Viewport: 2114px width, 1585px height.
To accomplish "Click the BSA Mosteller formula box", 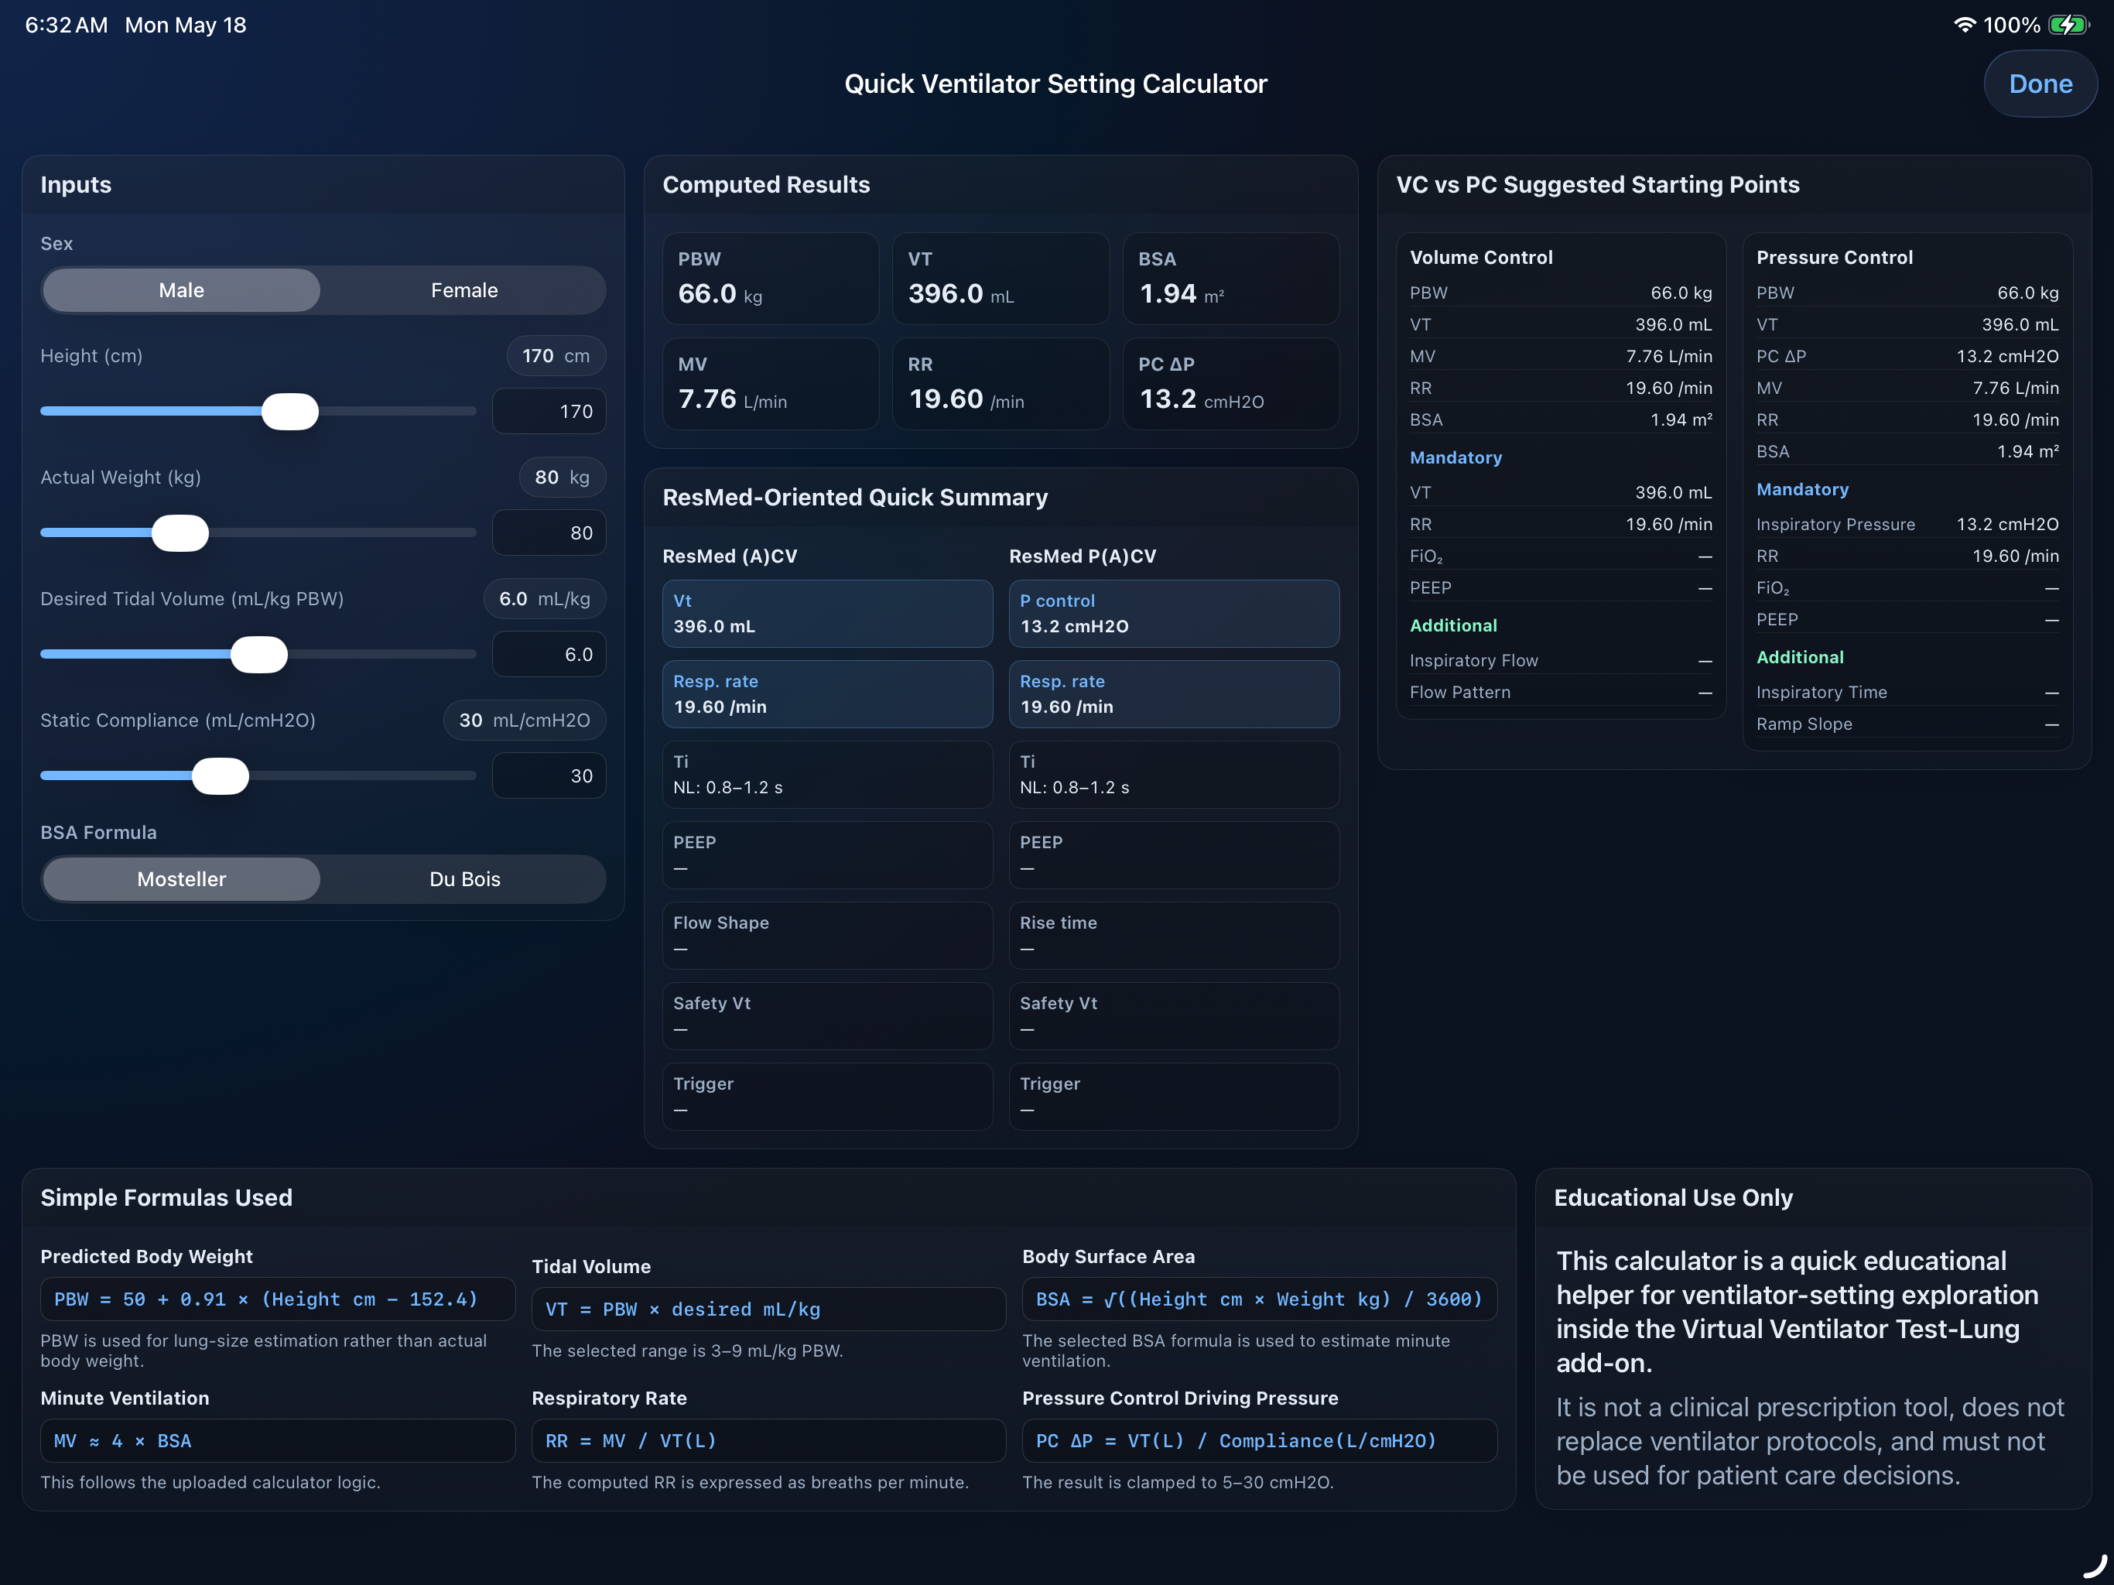I will coord(1259,1299).
